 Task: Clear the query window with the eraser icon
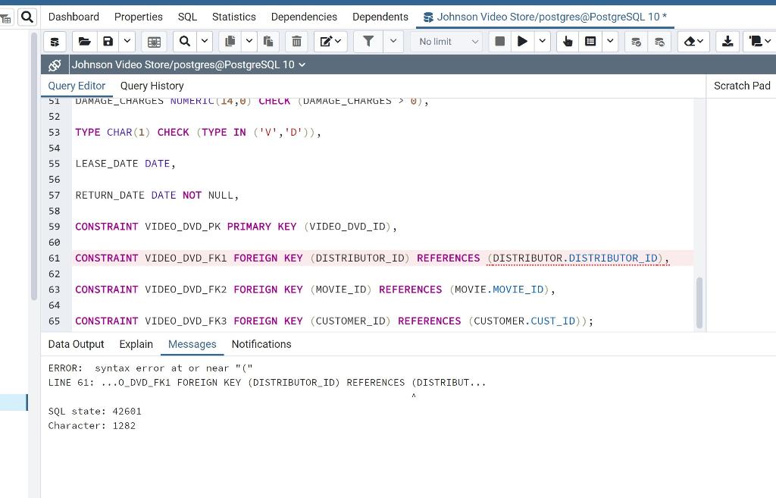[690, 42]
